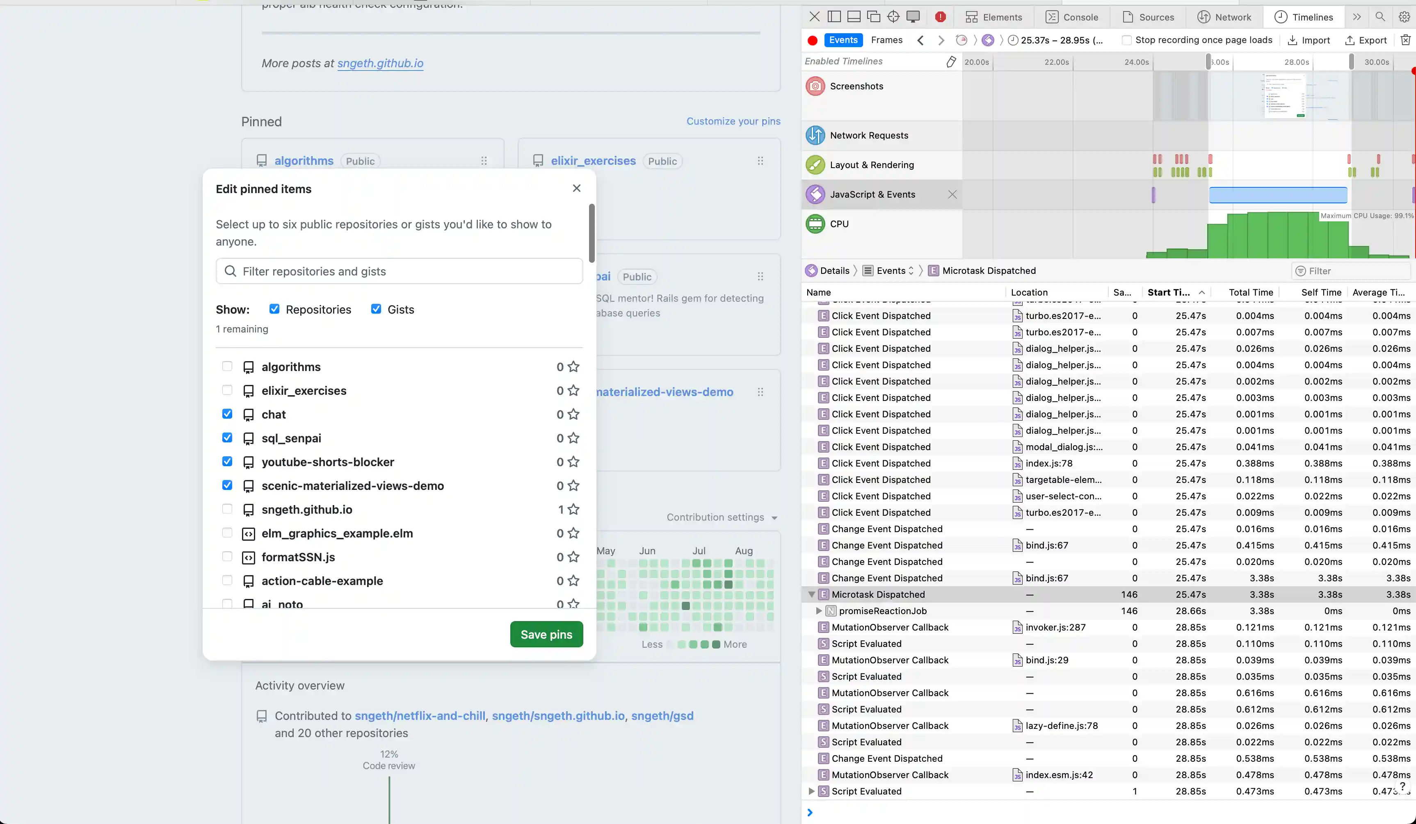Disable the Gists checkbox
Screen dimensions: 1416x824
pos(376,309)
